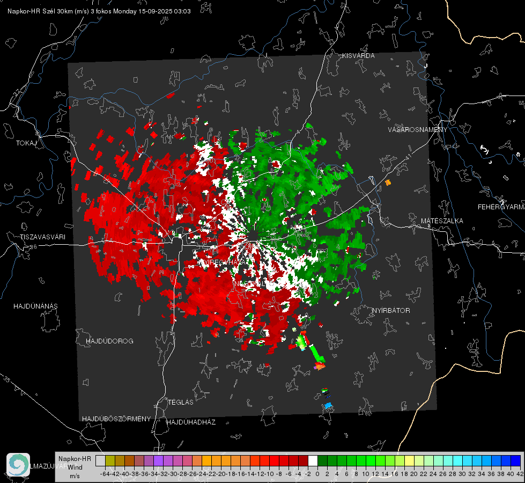Click the blue echo patch near Téglás latitude
The width and height of the screenshot is (525, 483).
pyautogui.click(x=328, y=406)
